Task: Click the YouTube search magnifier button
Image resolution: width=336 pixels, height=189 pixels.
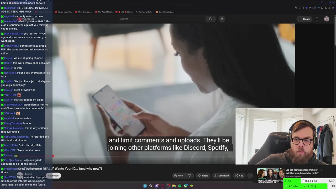Action: (x=211, y=19)
